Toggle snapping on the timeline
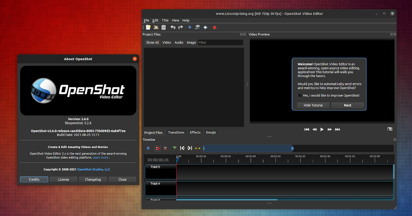 (157, 148)
